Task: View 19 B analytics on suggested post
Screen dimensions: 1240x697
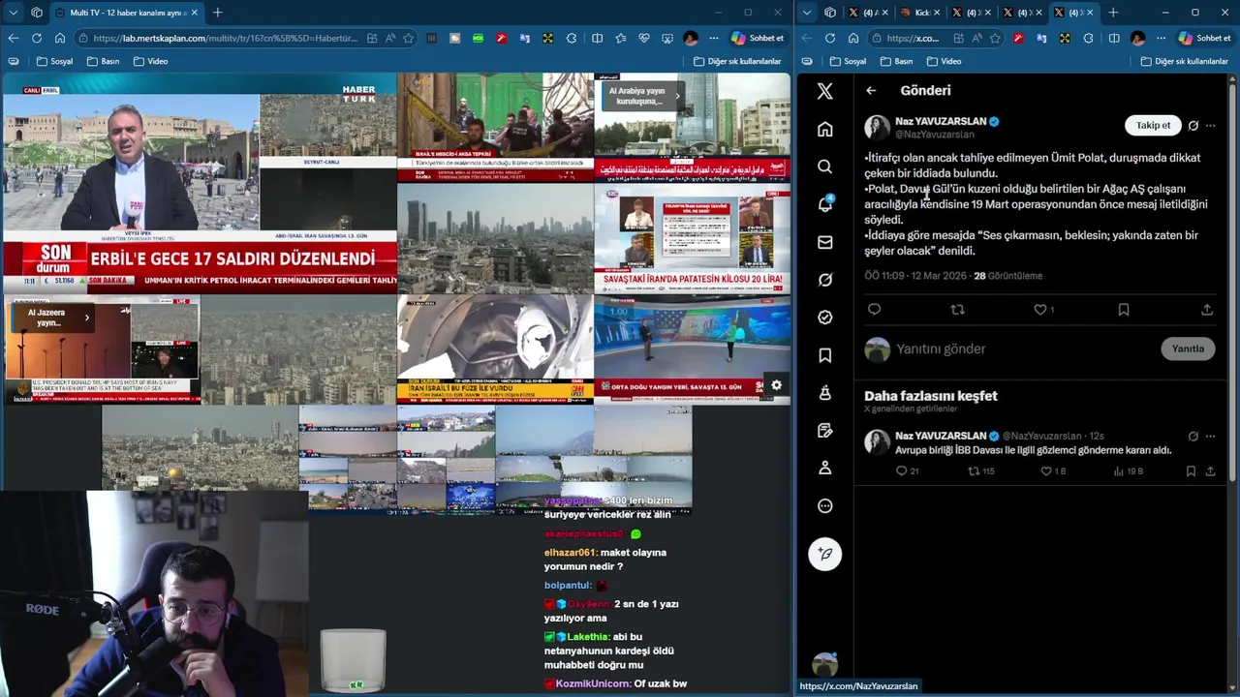Action: click(1128, 471)
